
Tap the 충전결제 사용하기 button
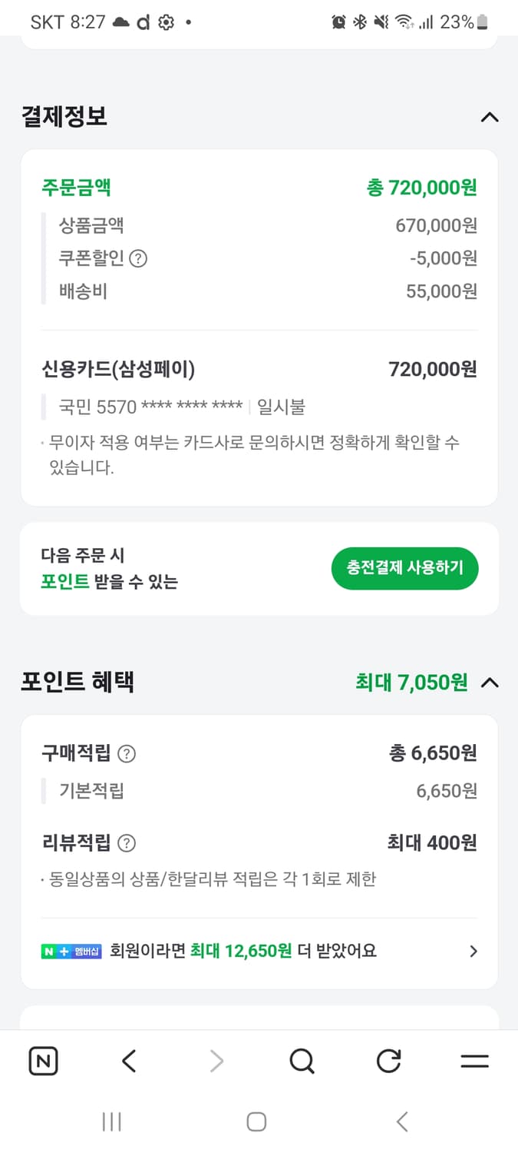(x=404, y=568)
